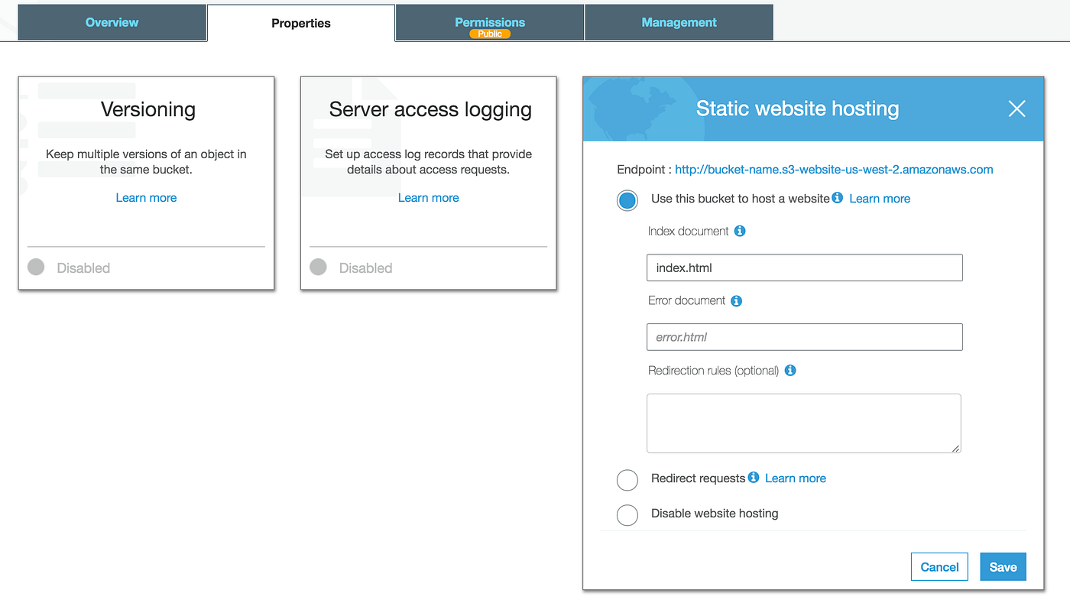Viewport: 1070px width, 603px height.
Task: Select the Redirect requests option
Action: [627, 480]
